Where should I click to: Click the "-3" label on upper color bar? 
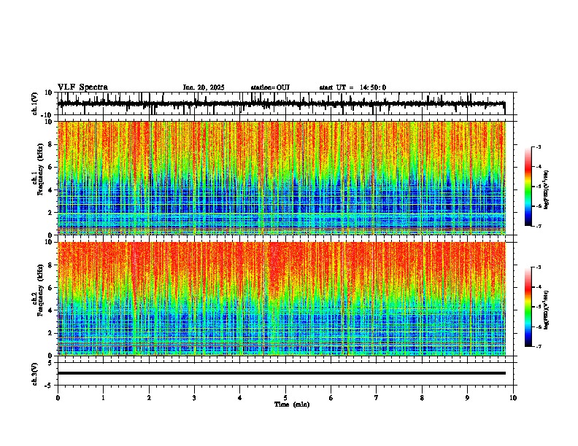538,146
